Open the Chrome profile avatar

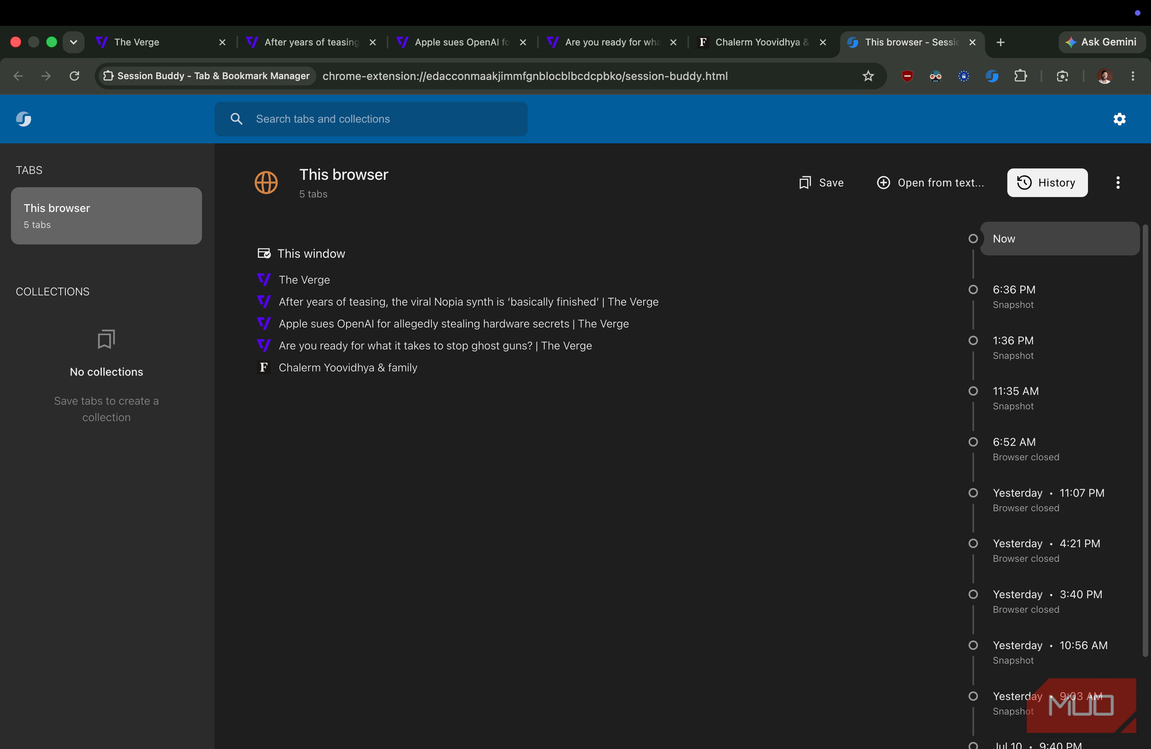click(x=1104, y=76)
